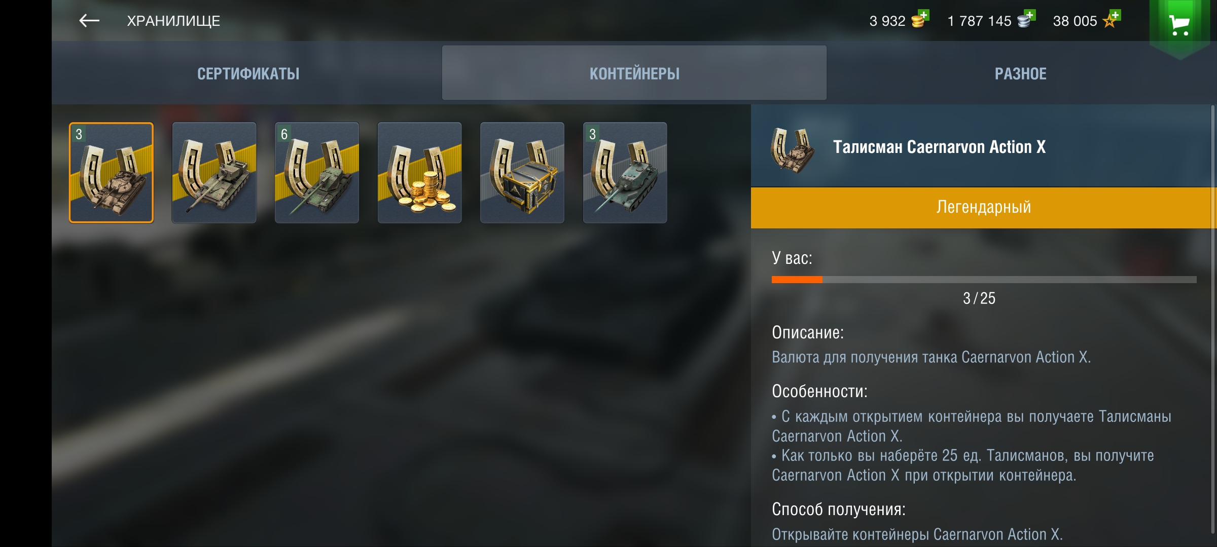Switch to the Контейнеры tab
The height and width of the screenshot is (547, 1217).
[634, 73]
